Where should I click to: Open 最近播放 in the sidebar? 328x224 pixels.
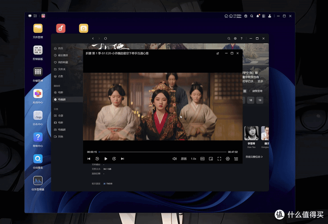tap(67, 55)
